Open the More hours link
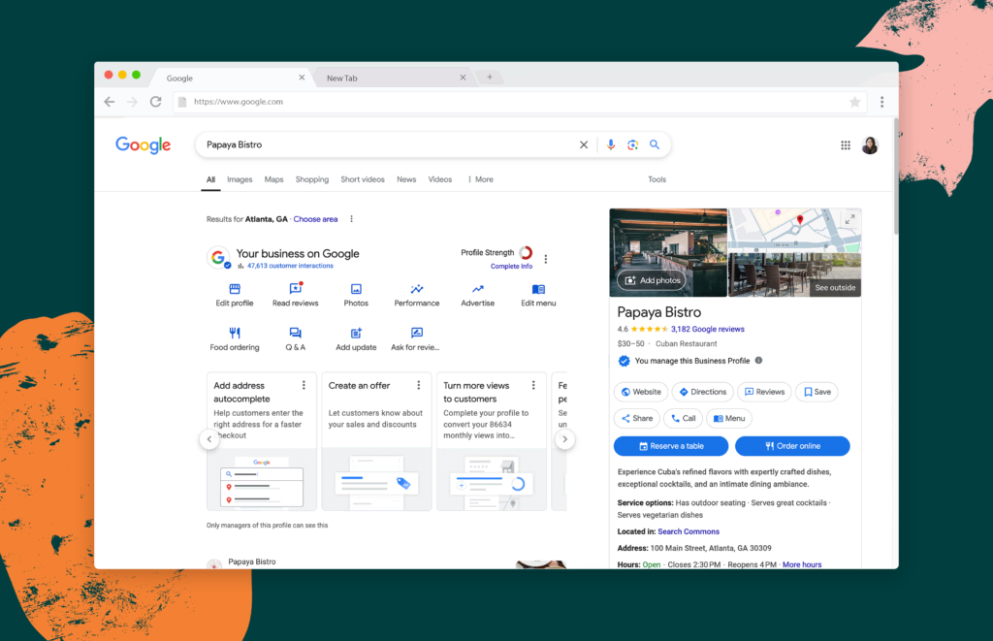 pos(802,565)
